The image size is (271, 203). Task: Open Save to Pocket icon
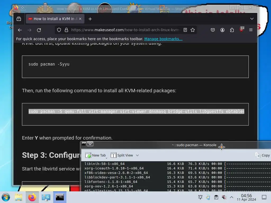point(213,30)
